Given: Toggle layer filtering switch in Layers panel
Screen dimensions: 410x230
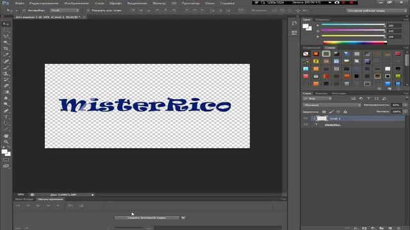Looking at the screenshot, I should (x=407, y=98).
